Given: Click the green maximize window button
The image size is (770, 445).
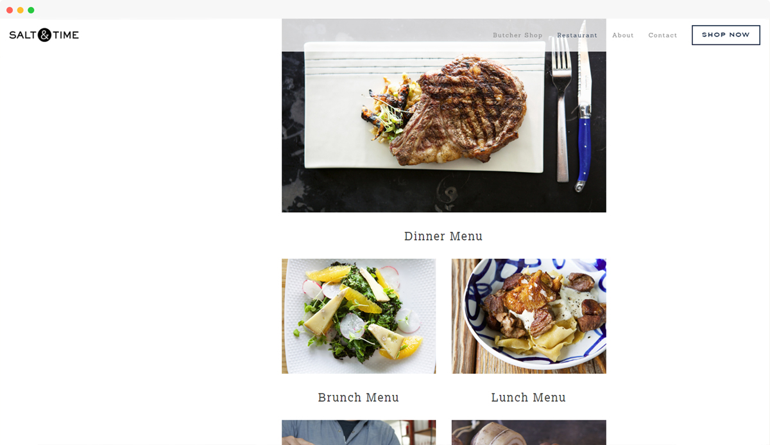Looking at the screenshot, I should (31, 10).
